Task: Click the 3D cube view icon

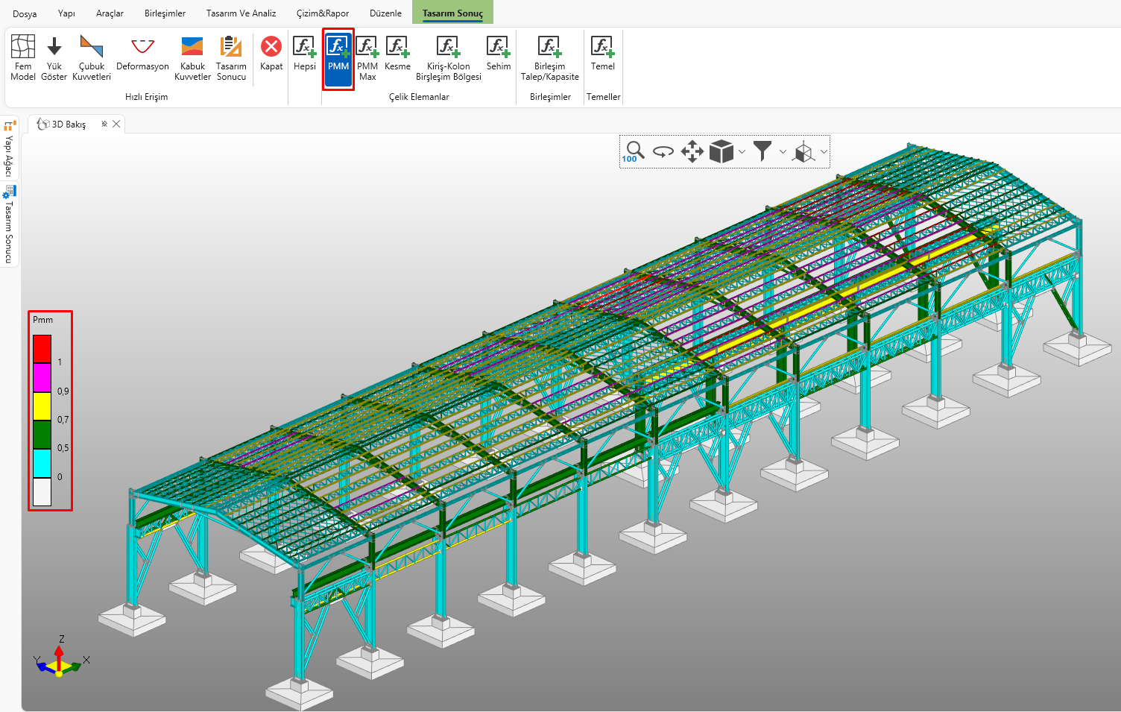Action: coord(721,151)
